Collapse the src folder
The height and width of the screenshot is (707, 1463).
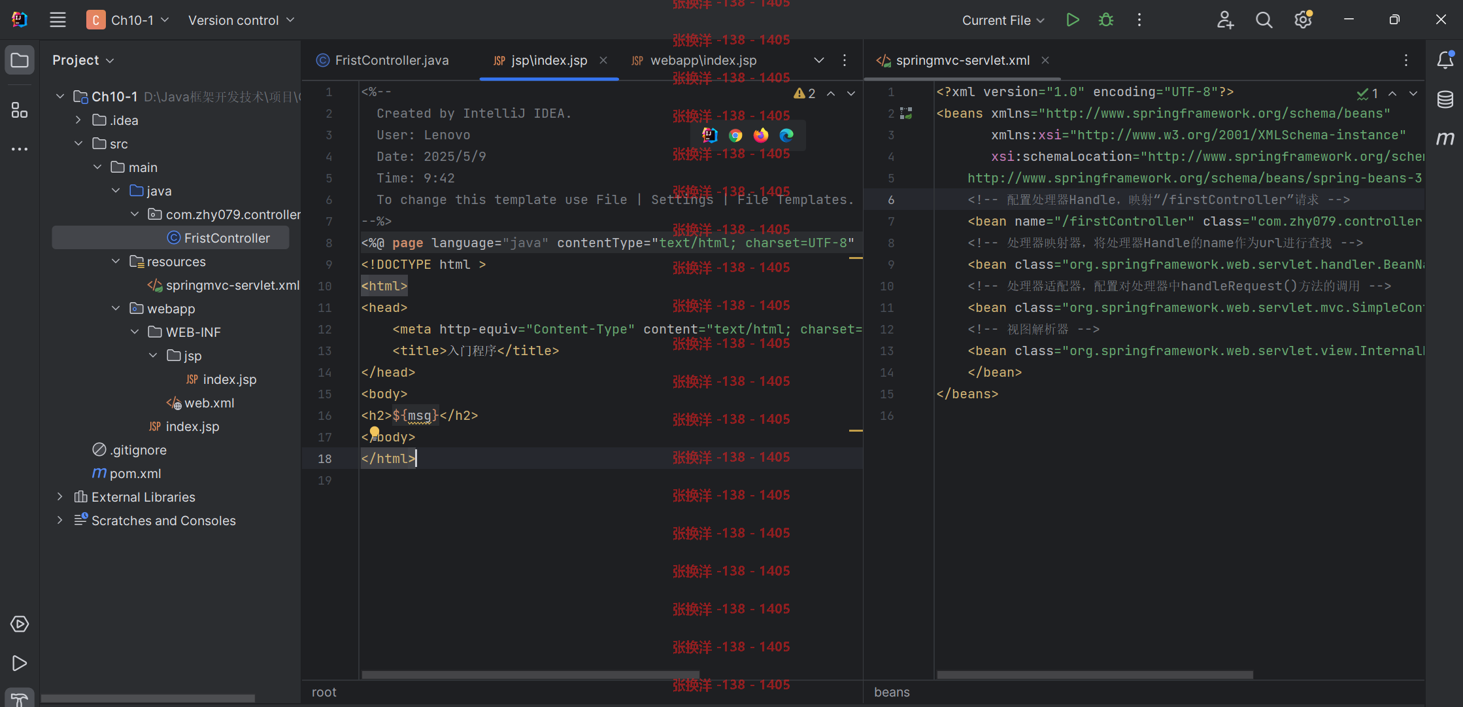pos(78,144)
